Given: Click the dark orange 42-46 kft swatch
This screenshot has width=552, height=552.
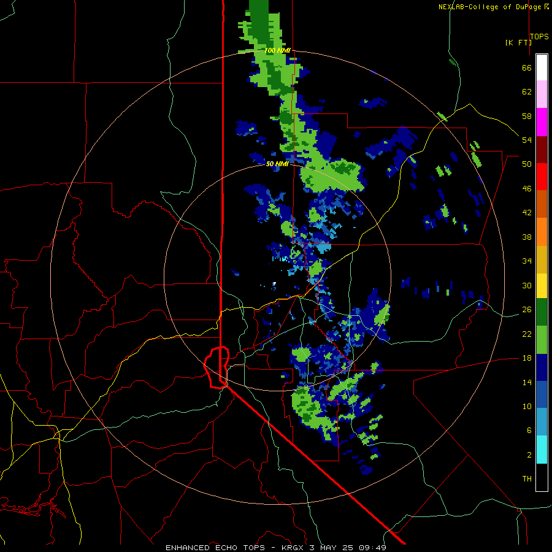Looking at the screenshot, I should (x=542, y=204).
